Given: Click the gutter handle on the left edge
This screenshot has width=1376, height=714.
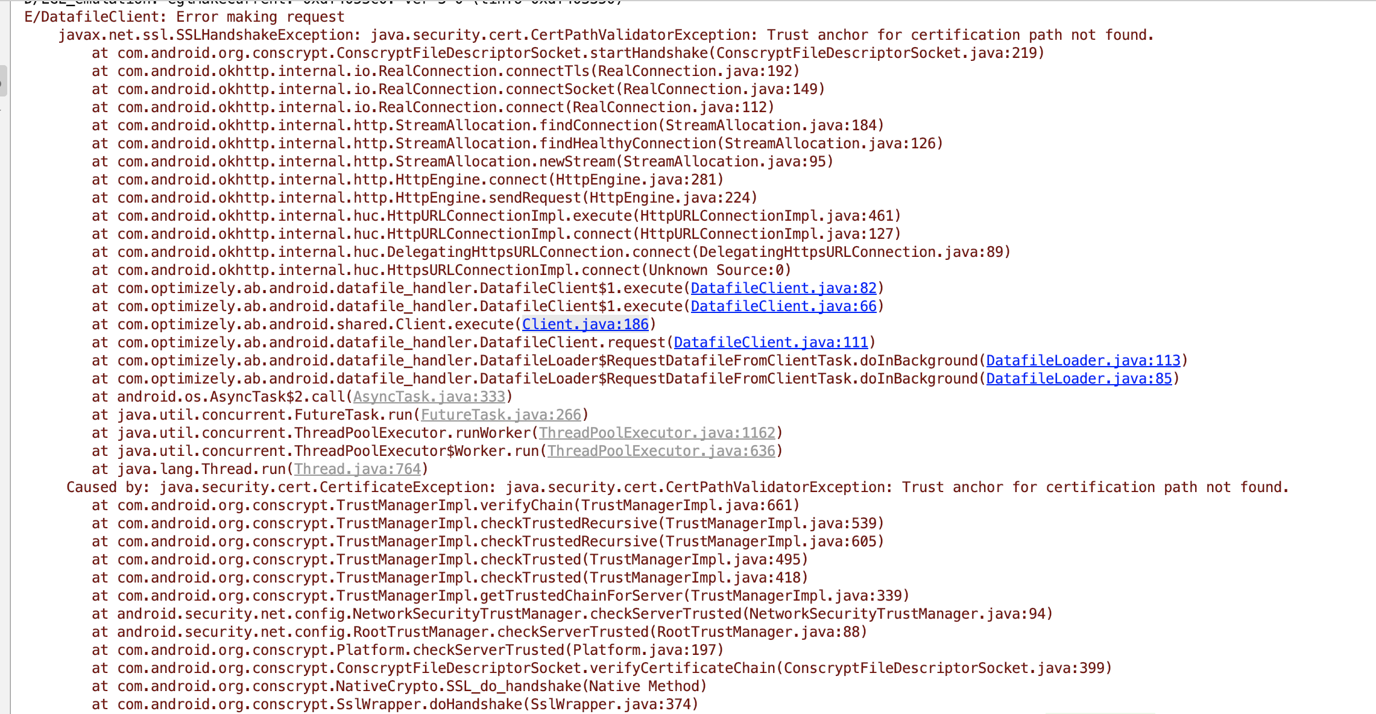Looking at the screenshot, I should (x=3, y=81).
